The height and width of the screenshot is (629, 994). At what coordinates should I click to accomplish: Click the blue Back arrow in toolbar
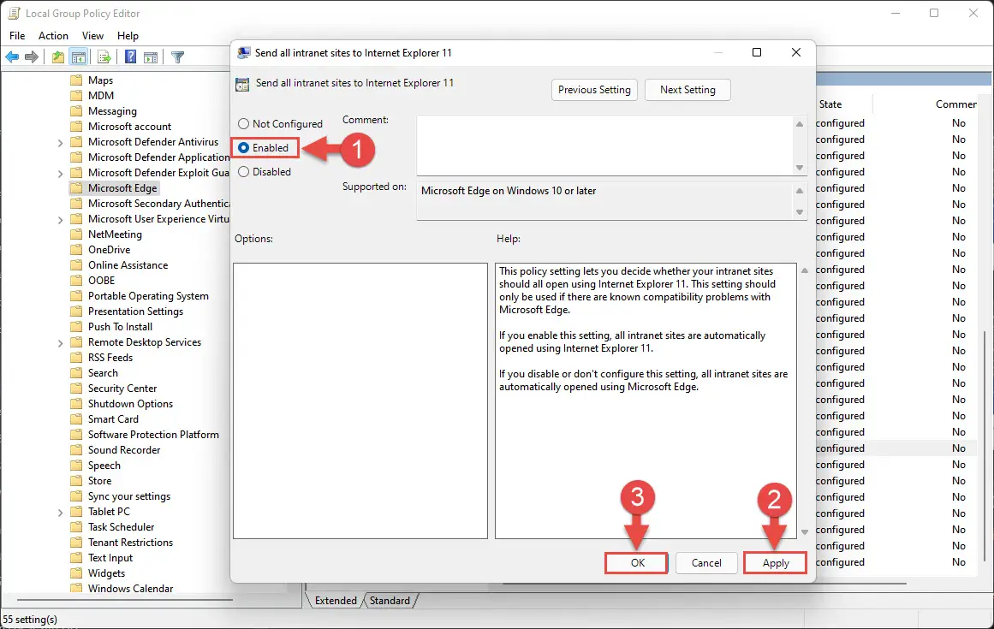[x=12, y=57]
